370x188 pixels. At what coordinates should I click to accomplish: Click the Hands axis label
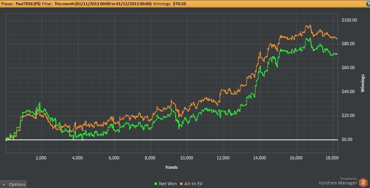(x=171, y=167)
